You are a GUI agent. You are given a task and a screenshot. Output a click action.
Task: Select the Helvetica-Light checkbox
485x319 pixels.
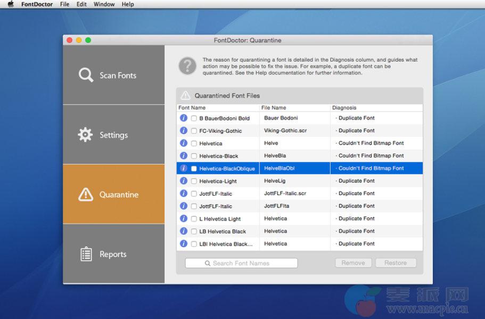(x=194, y=181)
